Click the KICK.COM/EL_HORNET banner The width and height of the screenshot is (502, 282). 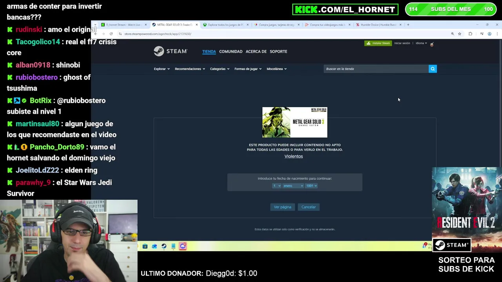pyautogui.click(x=345, y=9)
